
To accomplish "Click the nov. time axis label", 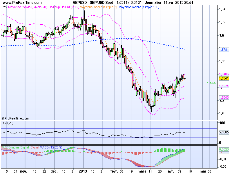I will tap(23, 171).
